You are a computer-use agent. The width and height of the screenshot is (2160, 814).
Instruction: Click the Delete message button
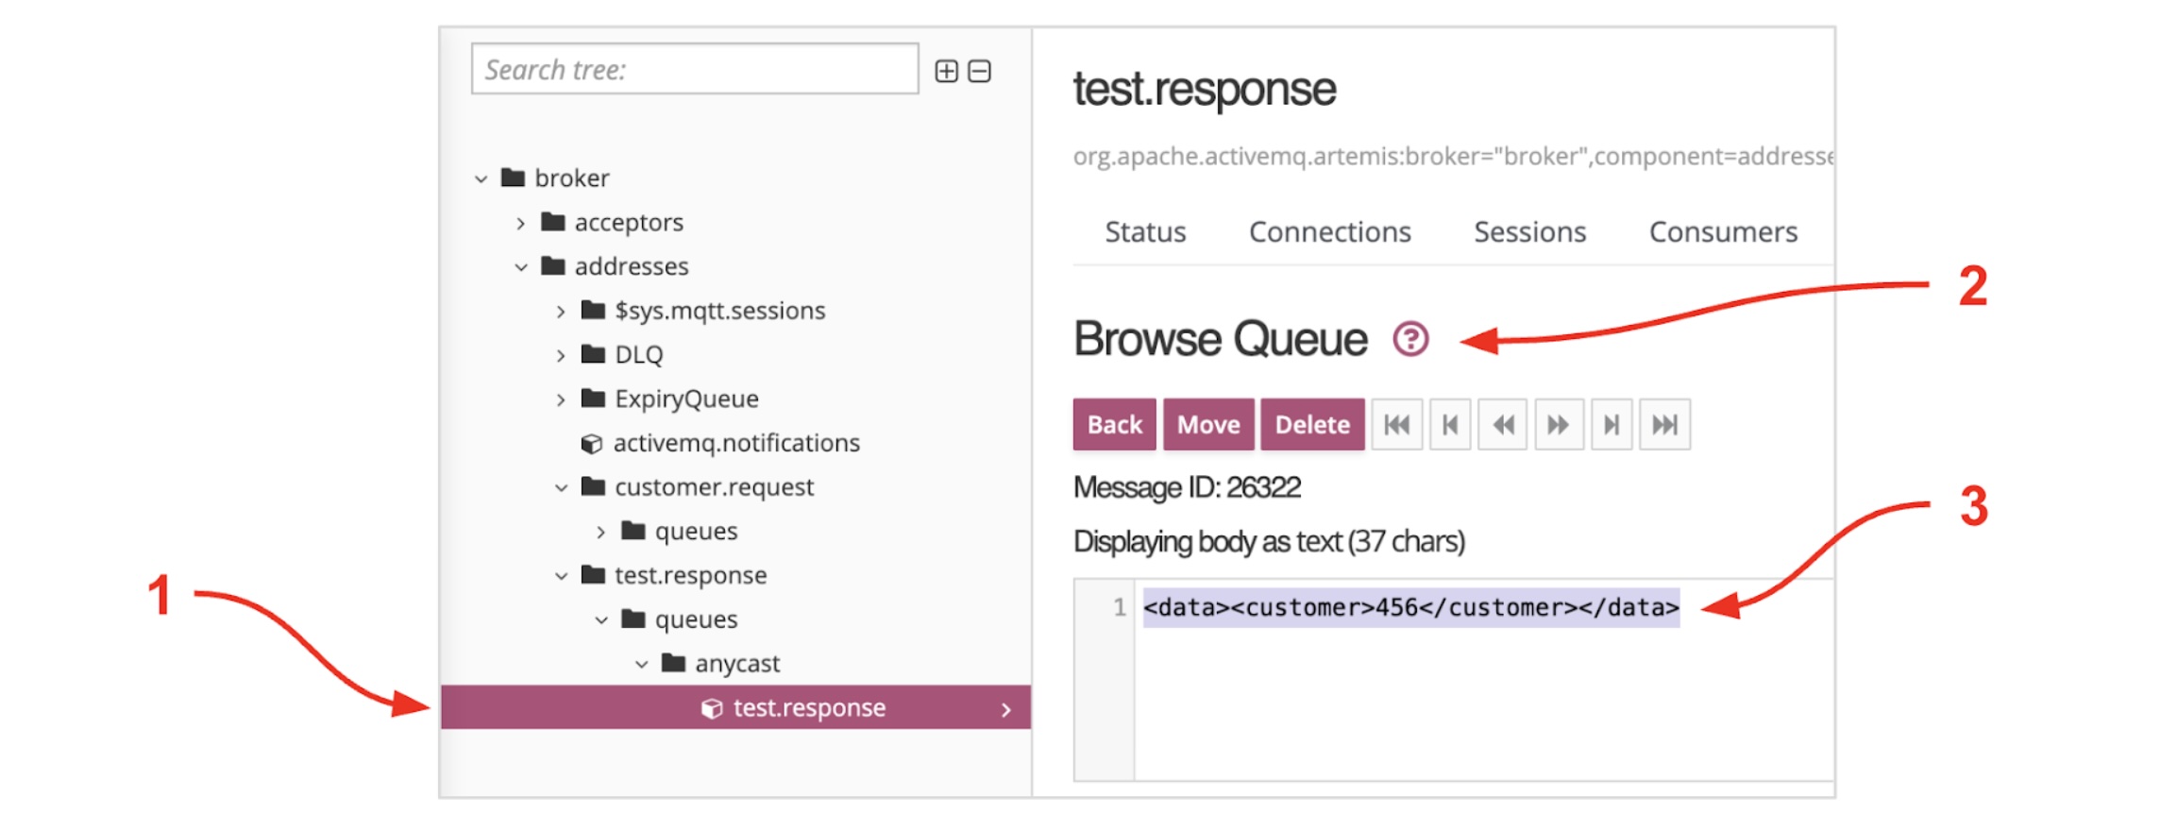[x=1312, y=425]
